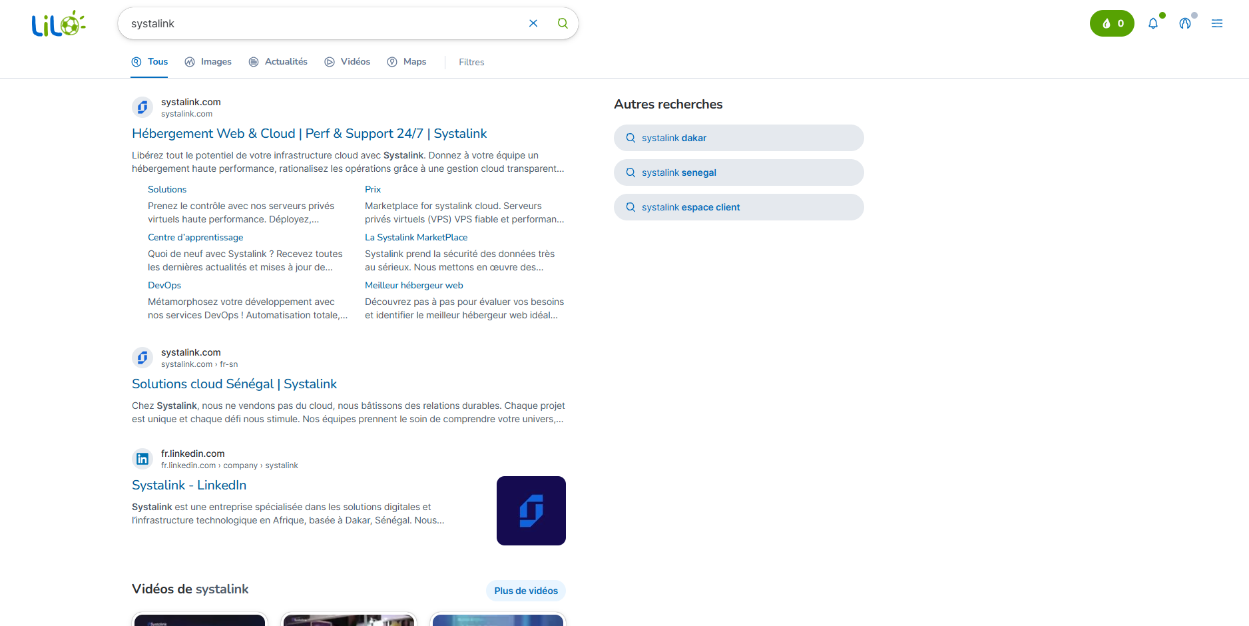
Task: Switch to the Maps tab
Action: (x=407, y=62)
